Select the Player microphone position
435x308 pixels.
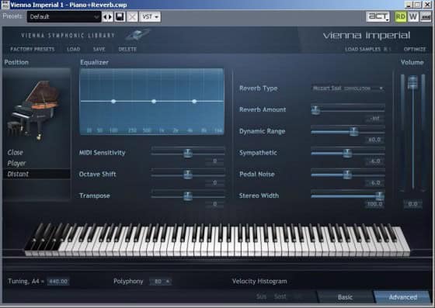(16, 163)
